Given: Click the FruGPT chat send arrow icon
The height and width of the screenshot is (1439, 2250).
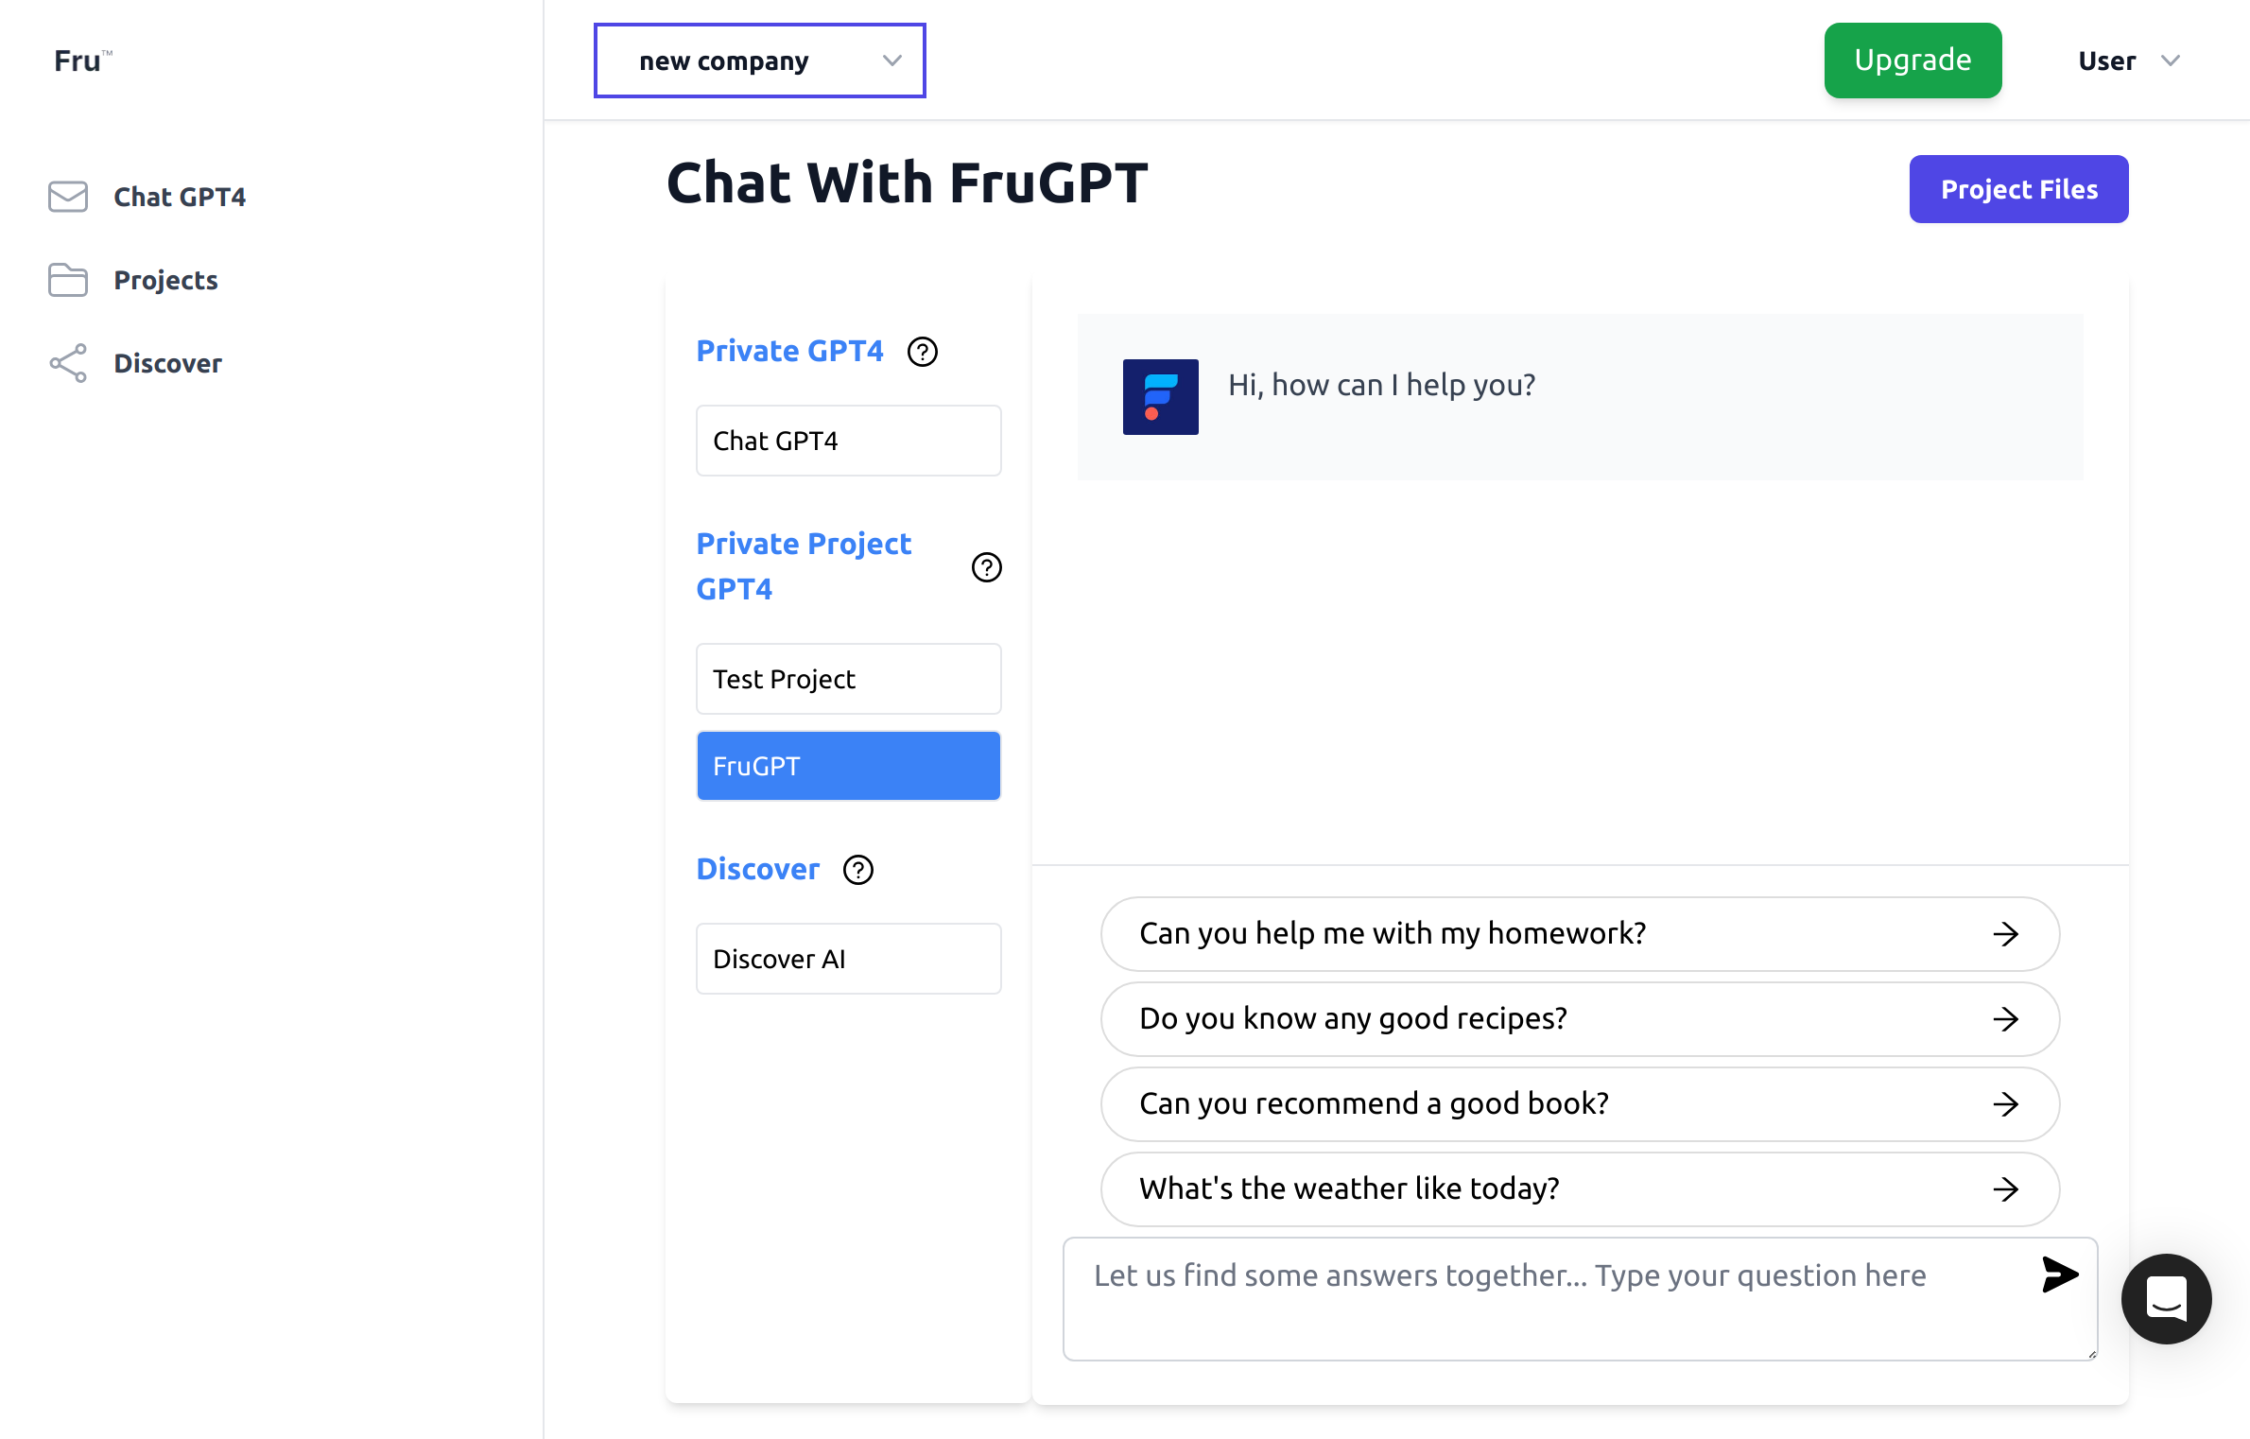Looking at the screenshot, I should [x=2062, y=1274].
